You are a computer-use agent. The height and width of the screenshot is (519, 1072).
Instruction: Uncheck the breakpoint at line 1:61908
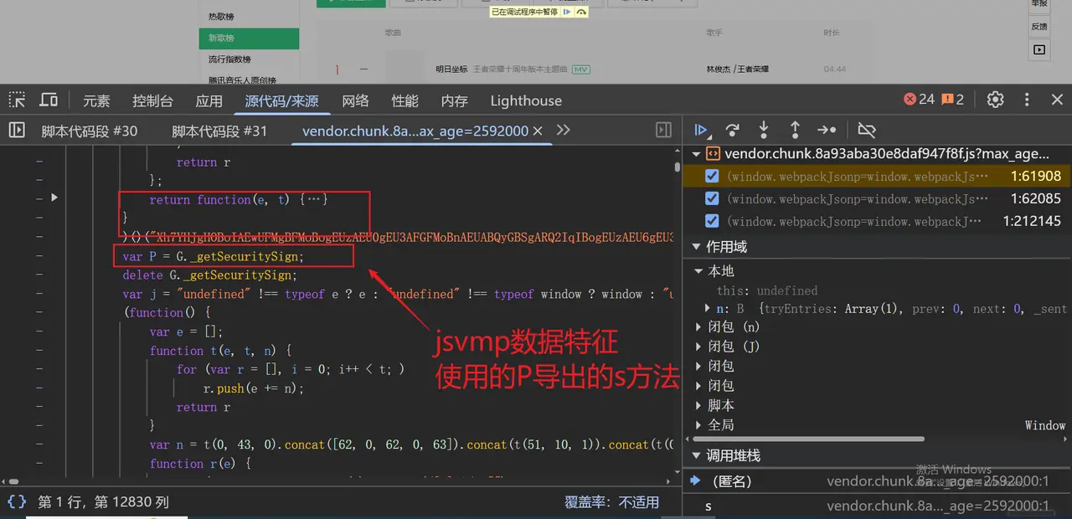click(712, 177)
